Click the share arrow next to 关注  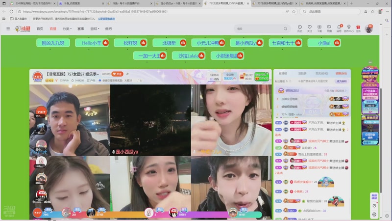click(x=127, y=74)
